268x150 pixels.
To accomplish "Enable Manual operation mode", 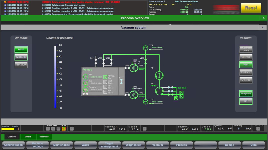I will point(21,57).
